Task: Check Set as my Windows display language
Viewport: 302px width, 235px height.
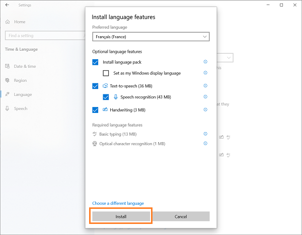Action: (106, 73)
